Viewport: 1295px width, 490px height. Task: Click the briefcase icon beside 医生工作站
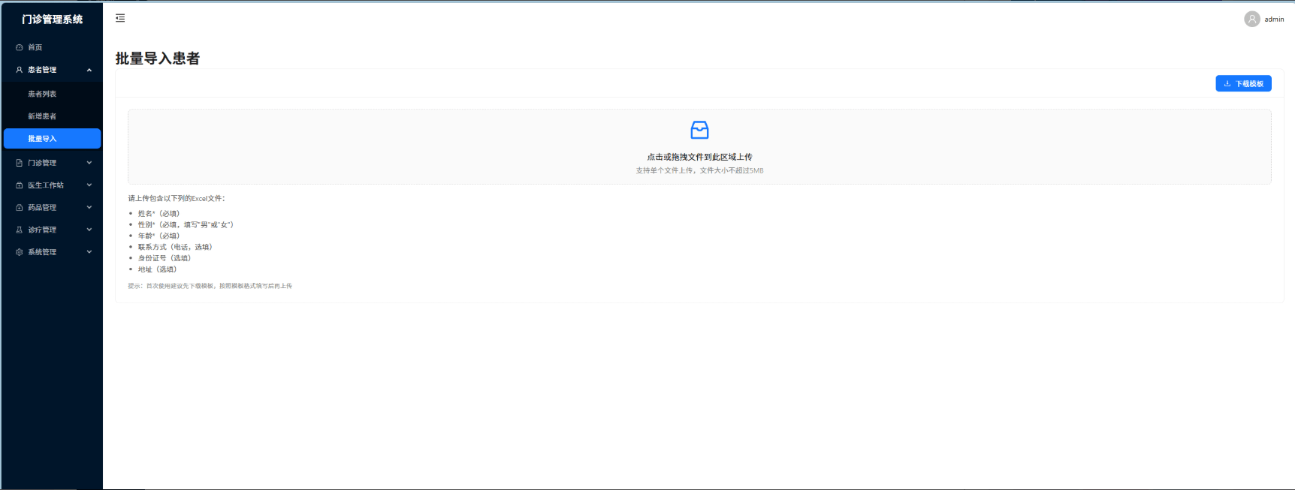(x=20, y=185)
